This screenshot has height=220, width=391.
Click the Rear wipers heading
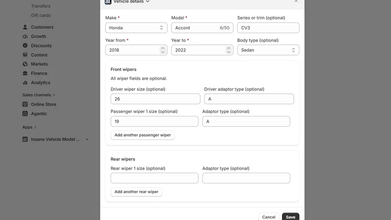(123, 159)
